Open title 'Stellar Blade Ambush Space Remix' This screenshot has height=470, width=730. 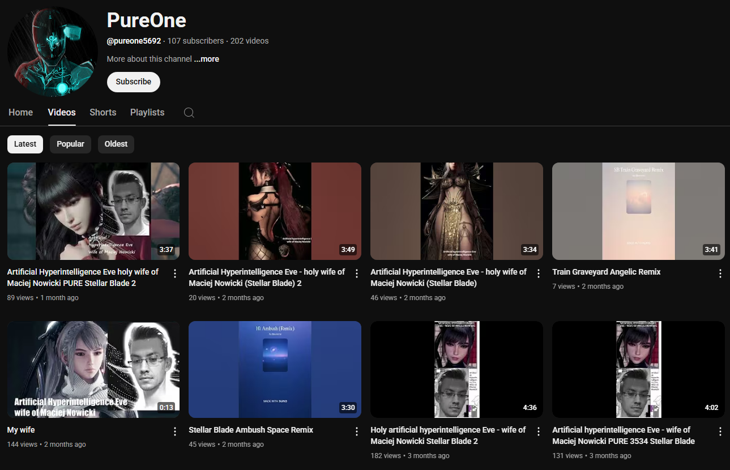coord(251,430)
